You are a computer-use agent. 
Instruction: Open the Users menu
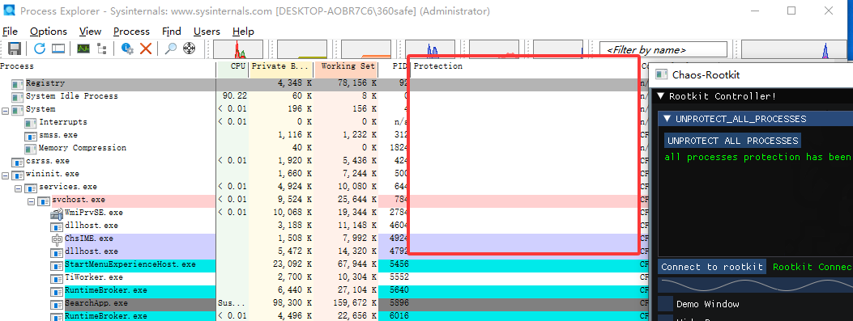pos(207,32)
